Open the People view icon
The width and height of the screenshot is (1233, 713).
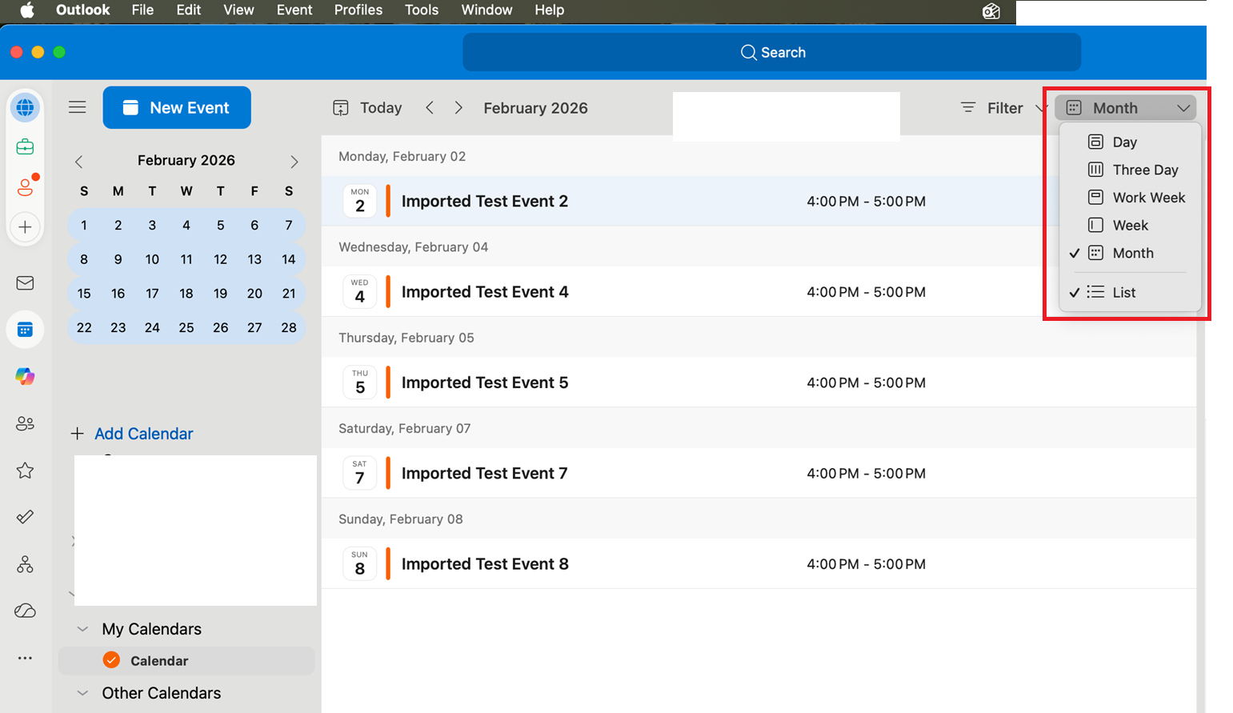[26, 423]
